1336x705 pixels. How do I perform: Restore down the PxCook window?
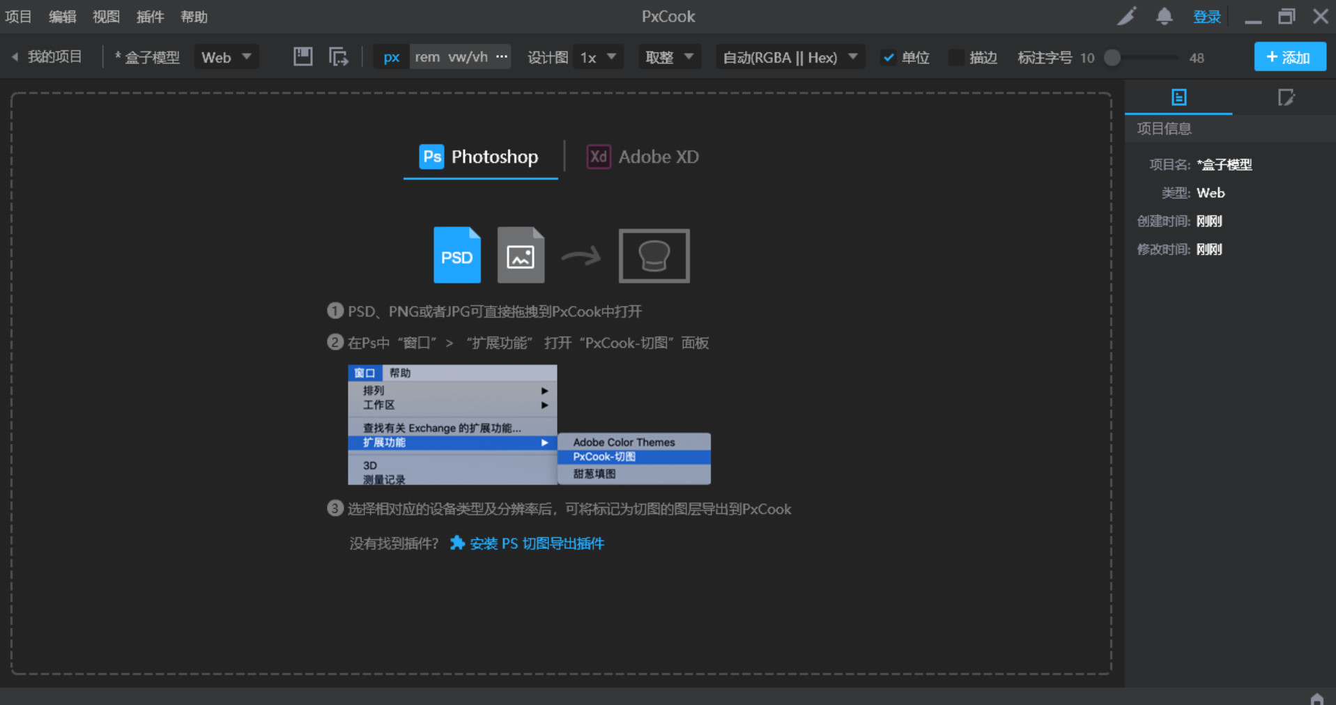click(x=1287, y=17)
